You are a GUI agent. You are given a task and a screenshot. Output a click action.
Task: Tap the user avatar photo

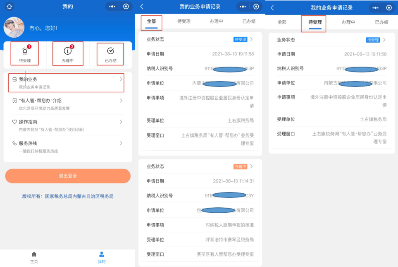(14, 27)
